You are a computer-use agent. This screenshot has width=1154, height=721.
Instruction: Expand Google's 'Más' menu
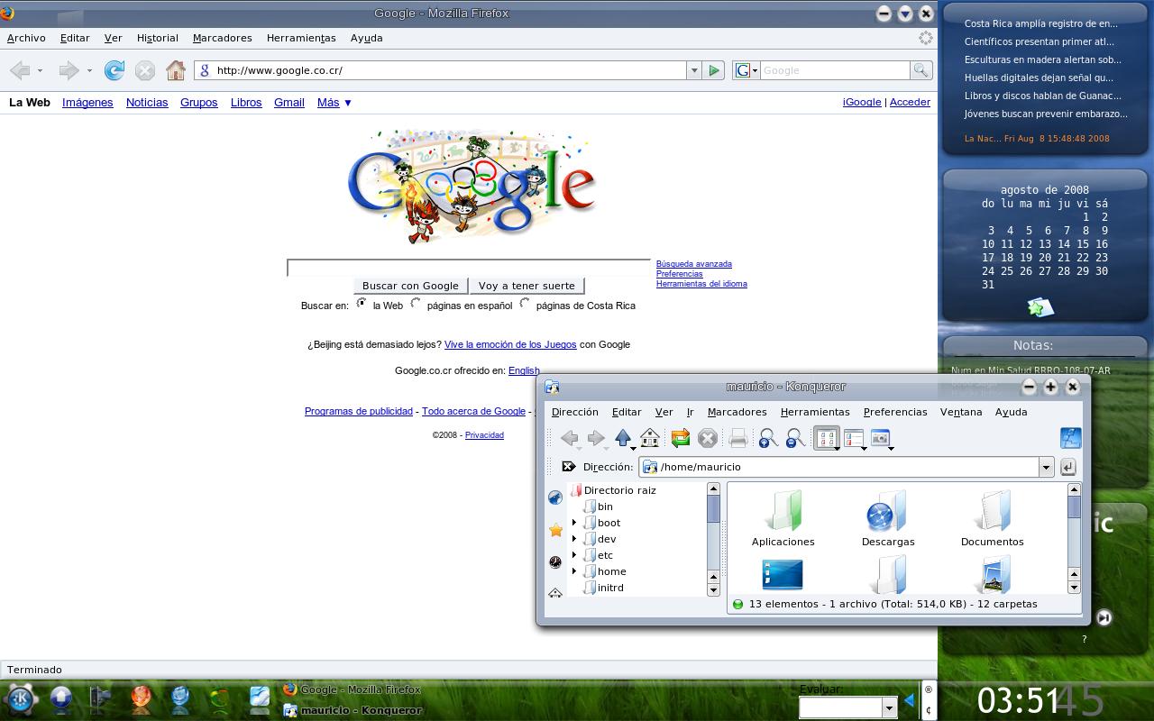pos(334,103)
